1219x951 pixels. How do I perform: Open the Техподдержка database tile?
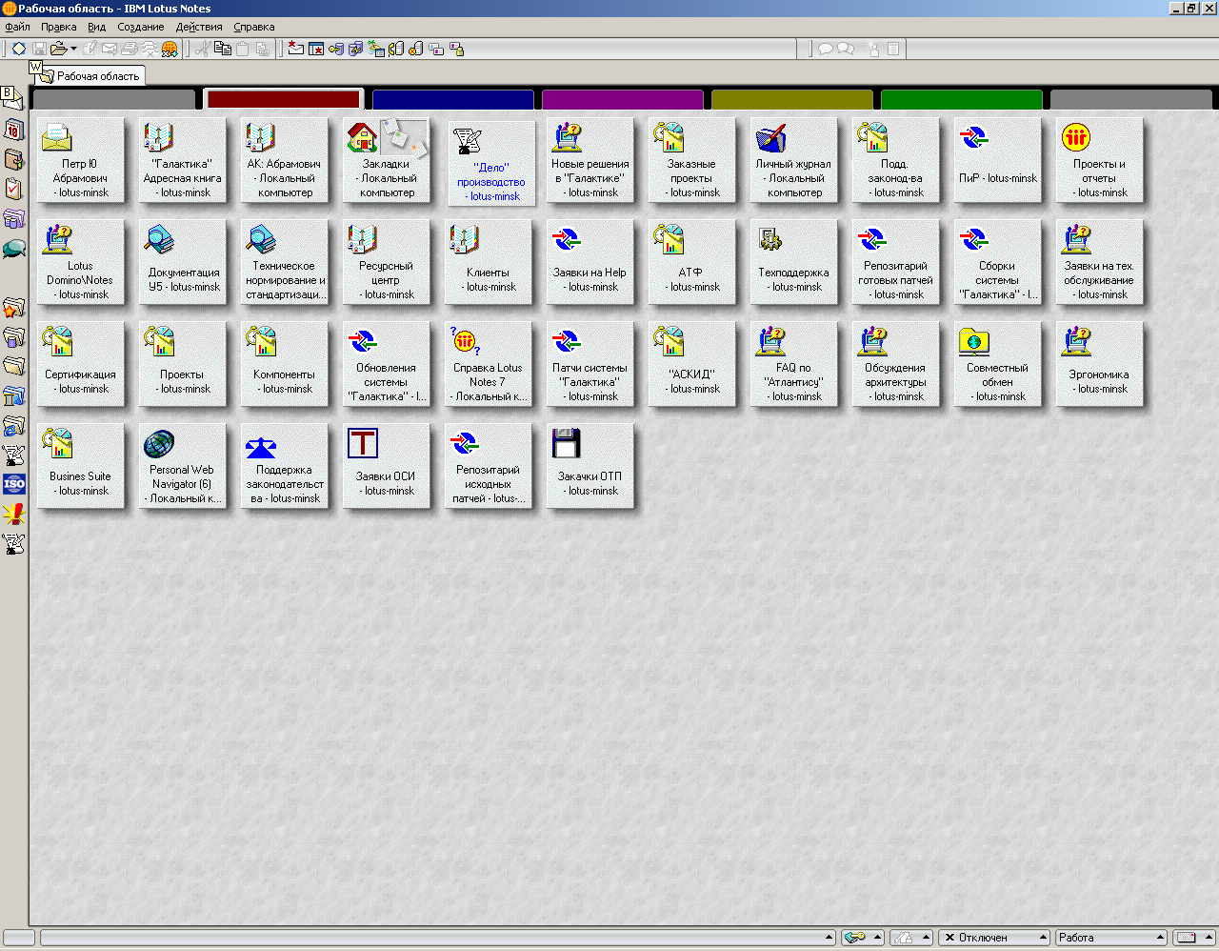tap(794, 262)
